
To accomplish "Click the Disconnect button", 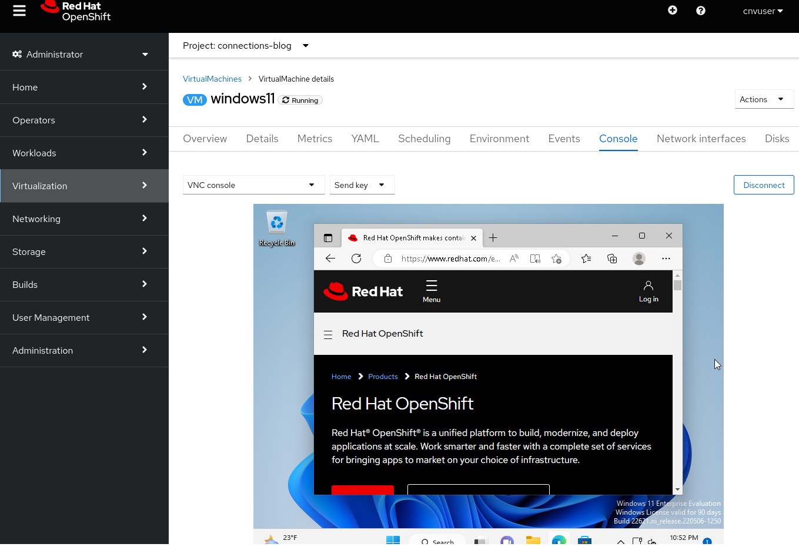I will [x=763, y=185].
